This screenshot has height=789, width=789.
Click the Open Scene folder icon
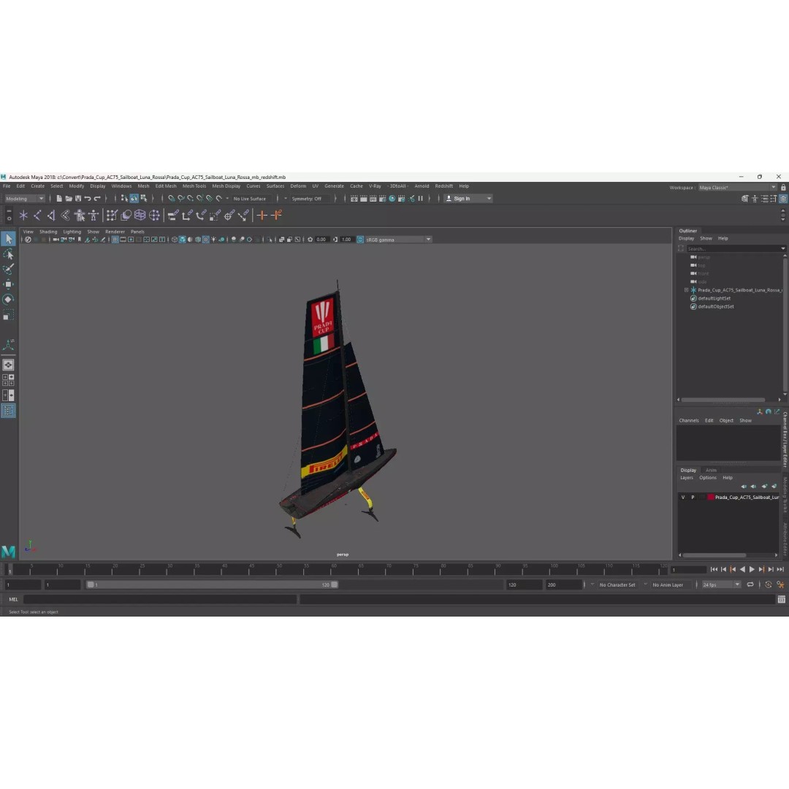pos(69,198)
